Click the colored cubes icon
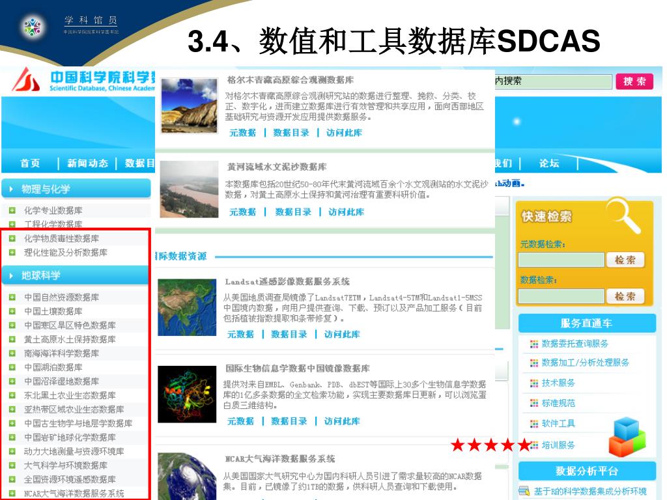Screen dimensions: 667x500 [627, 437]
